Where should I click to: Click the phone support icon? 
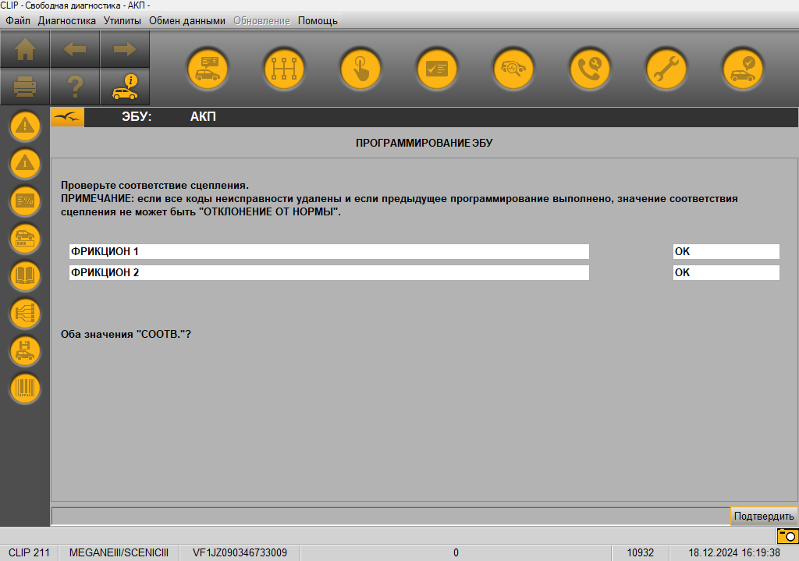(590, 69)
